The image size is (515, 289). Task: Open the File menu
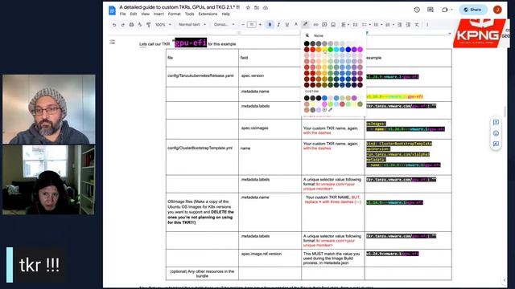tap(122, 14)
